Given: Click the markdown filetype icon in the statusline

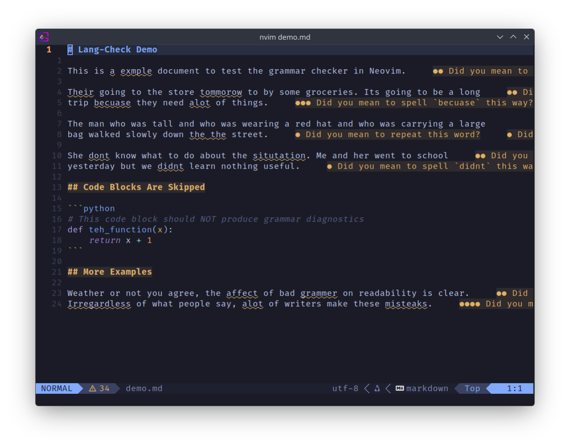Looking at the screenshot, I should tap(399, 388).
